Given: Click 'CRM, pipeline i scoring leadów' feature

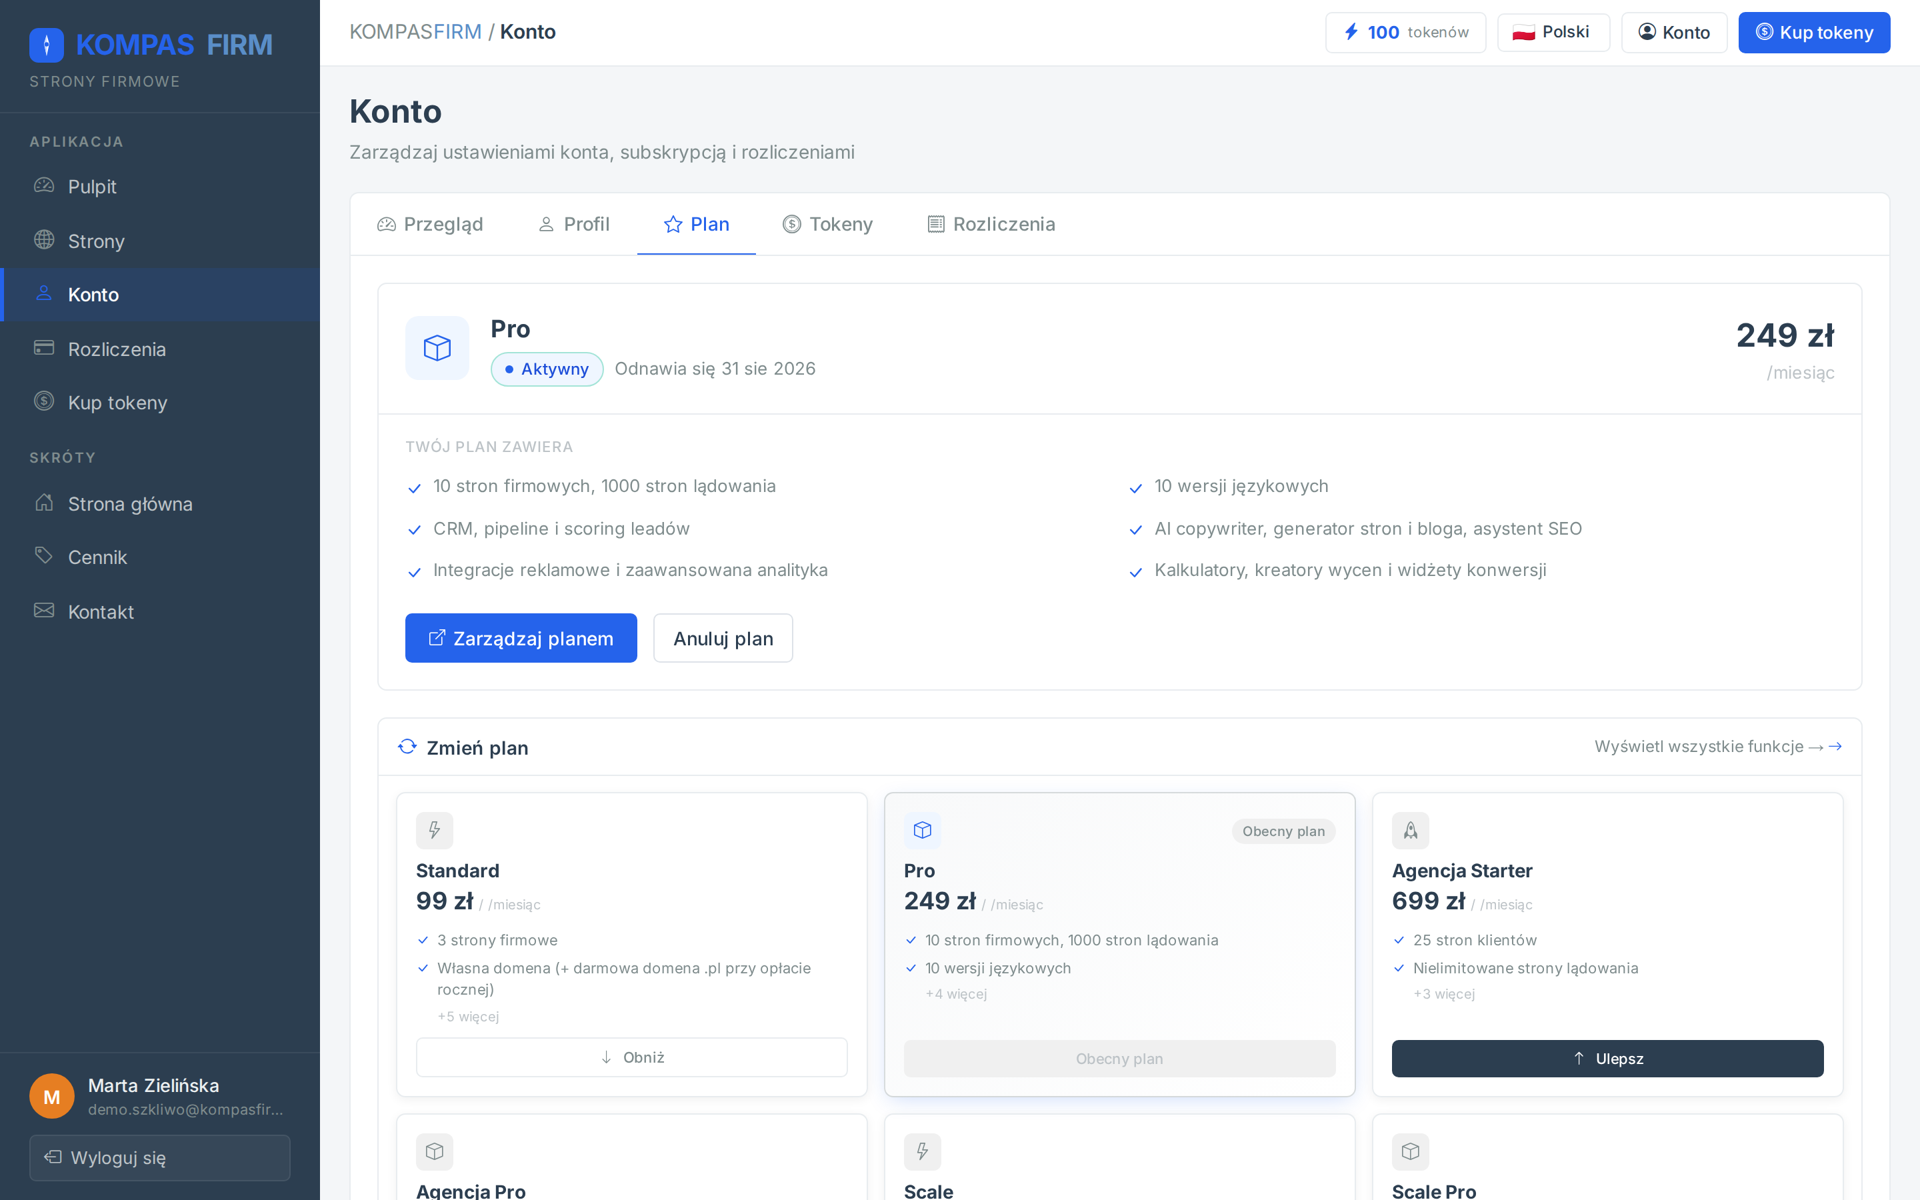Looking at the screenshot, I should pos(561,529).
